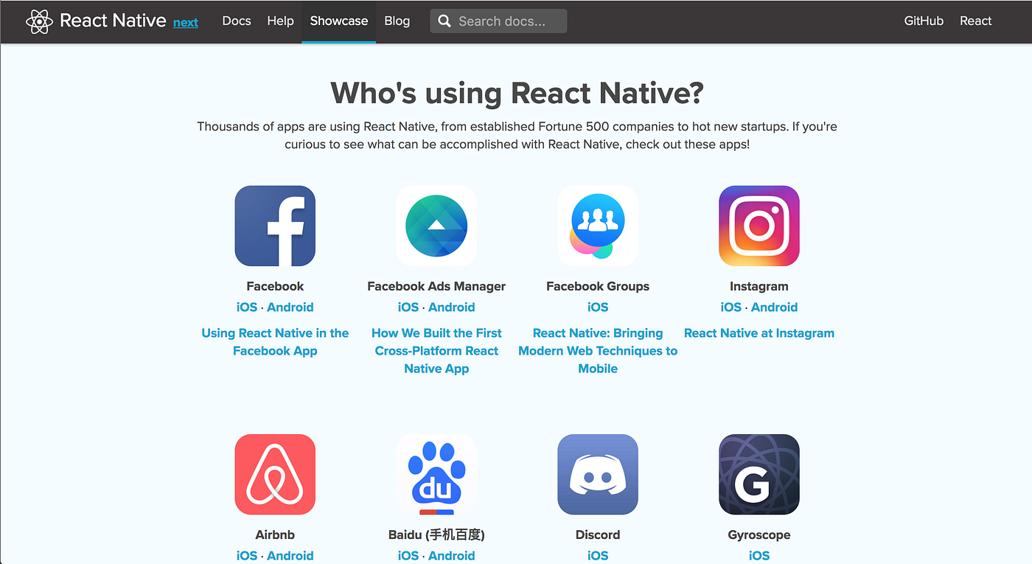This screenshot has height=564, width=1032.
Task: Click the Discord app icon
Action: [598, 474]
